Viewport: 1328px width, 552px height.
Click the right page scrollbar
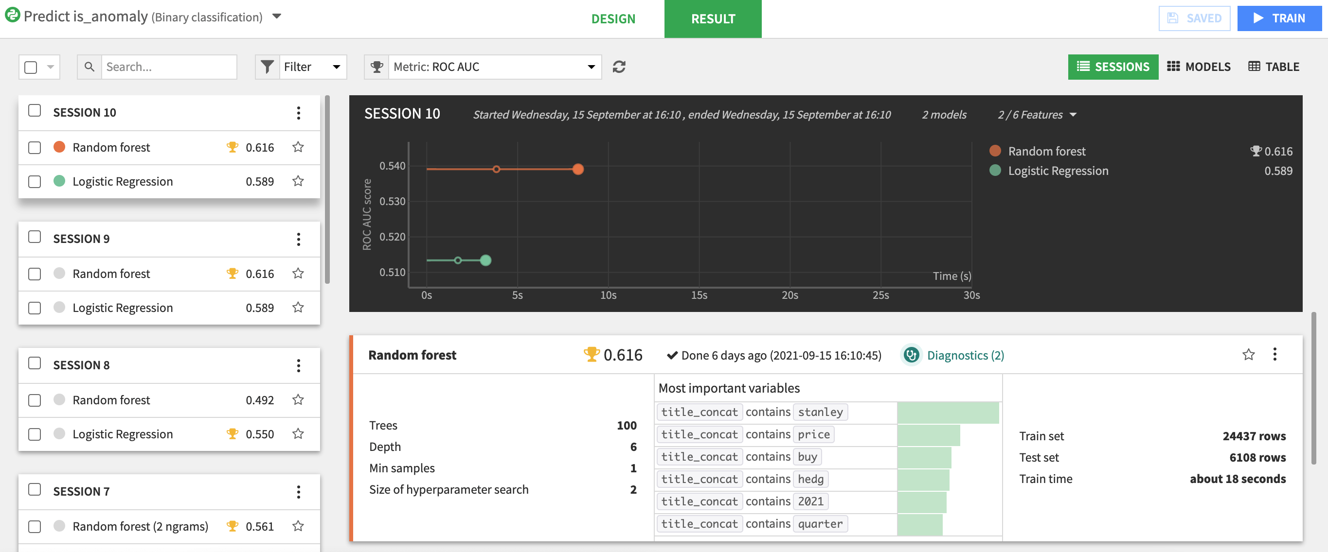pyautogui.click(x=1313, y=389)
